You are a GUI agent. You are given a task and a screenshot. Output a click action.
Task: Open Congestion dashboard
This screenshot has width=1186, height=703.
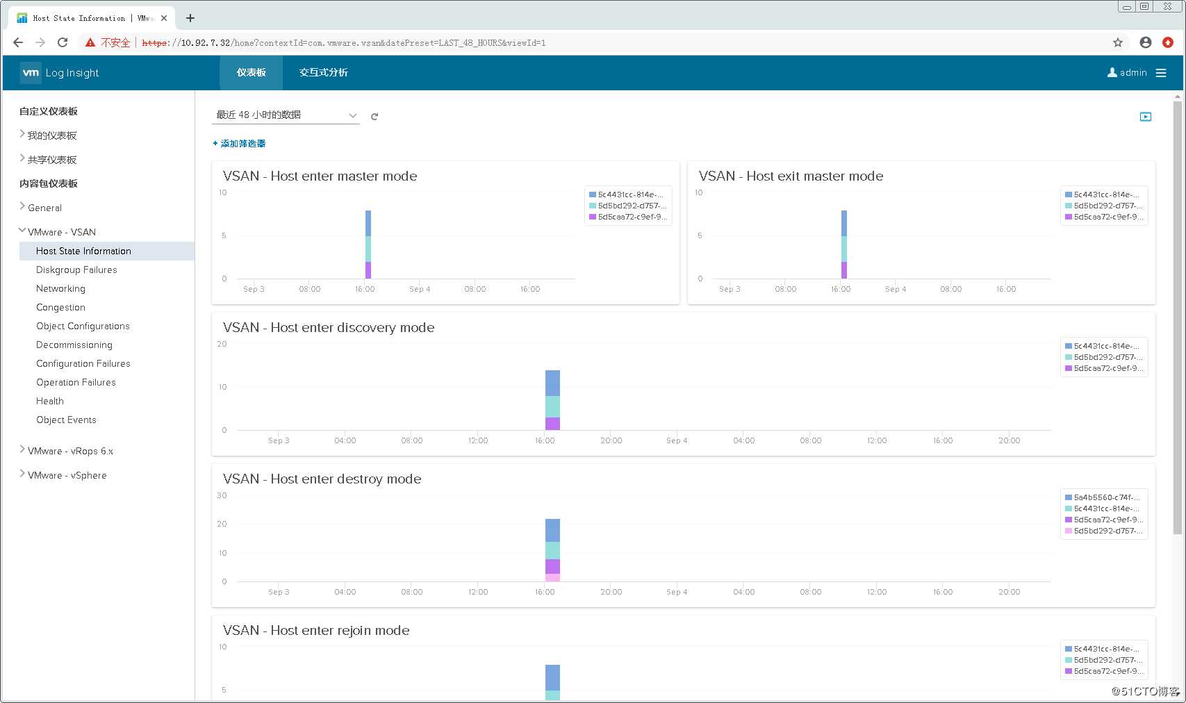click(60, 307)
